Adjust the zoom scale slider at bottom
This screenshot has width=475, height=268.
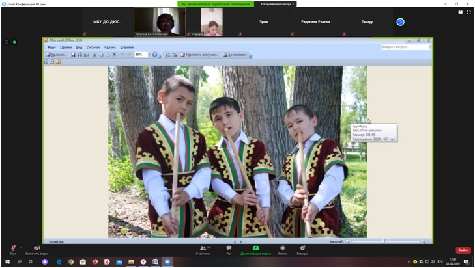pyautogui.click(x=383, y=241)
